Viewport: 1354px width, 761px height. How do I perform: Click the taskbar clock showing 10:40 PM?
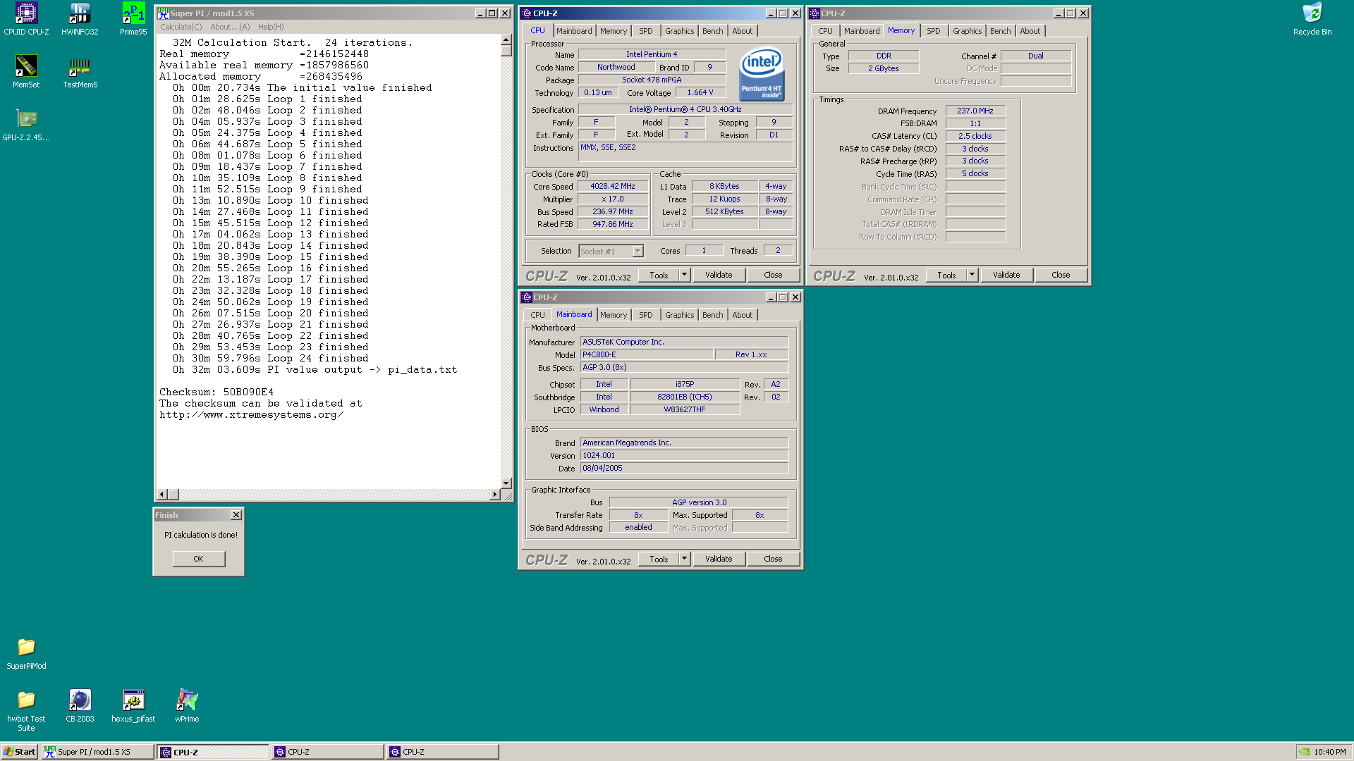pos(1330,752)
